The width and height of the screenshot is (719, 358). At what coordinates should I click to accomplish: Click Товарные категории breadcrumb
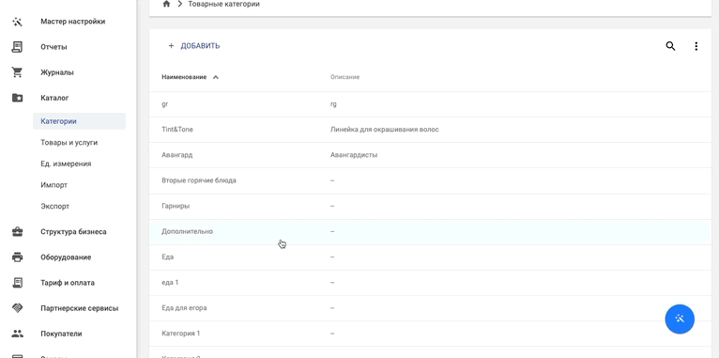223,4
